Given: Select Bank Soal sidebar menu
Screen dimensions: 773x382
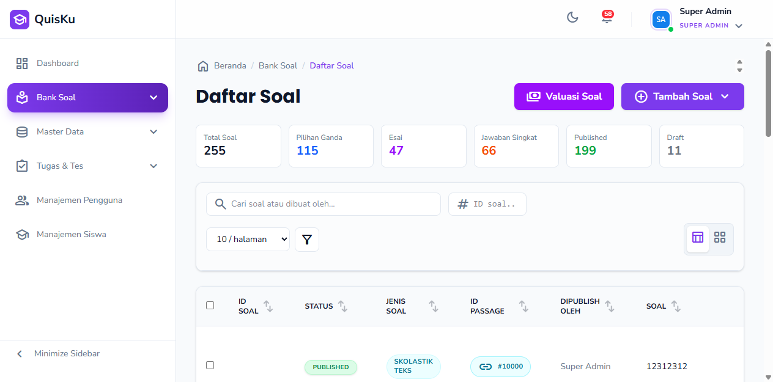Looking at the screenshot, I should 87,98.
